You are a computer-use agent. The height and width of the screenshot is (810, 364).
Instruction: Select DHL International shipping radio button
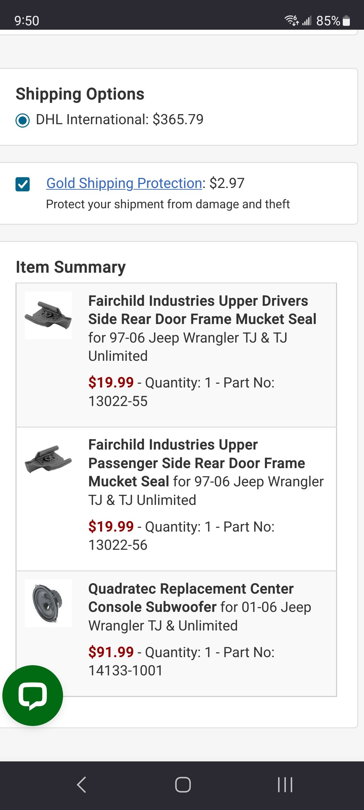pos(23,120)
